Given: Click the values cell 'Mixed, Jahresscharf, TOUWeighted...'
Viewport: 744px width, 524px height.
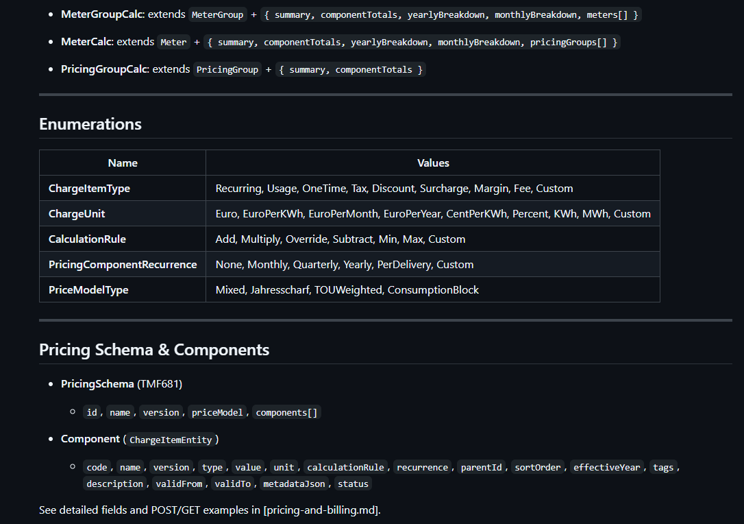Looking at the screenshot, I should (x=433, y=290).
